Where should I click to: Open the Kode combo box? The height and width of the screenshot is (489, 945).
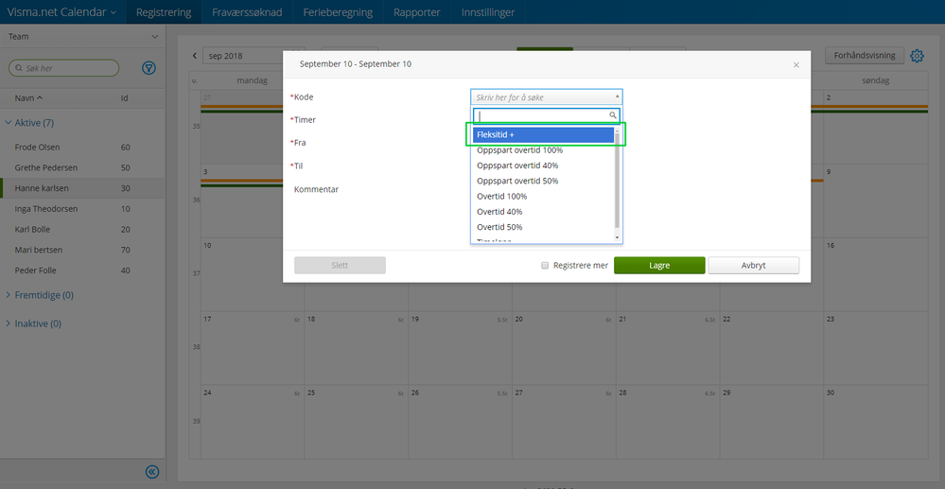pyautogui.click(x=547, y=96)
